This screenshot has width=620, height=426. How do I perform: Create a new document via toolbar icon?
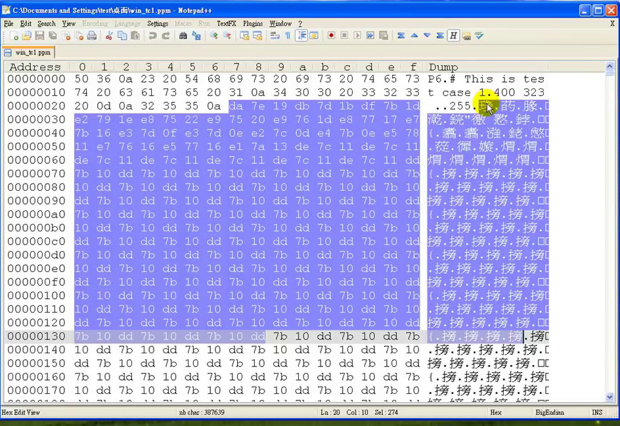(x=13, y=36)
